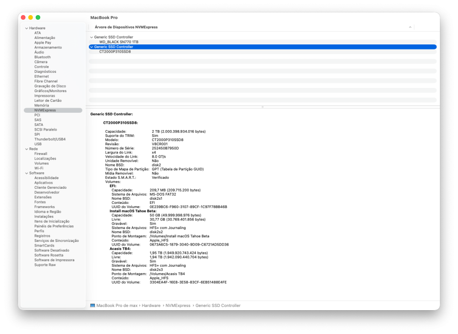Open Software de Impressora entry

55,260
